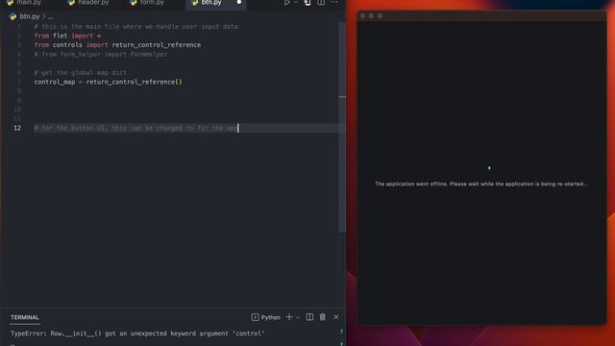Close the terminal panel with X
Image resolution: width=615 pixels, height=346 pixels.
tap(336, 317)
